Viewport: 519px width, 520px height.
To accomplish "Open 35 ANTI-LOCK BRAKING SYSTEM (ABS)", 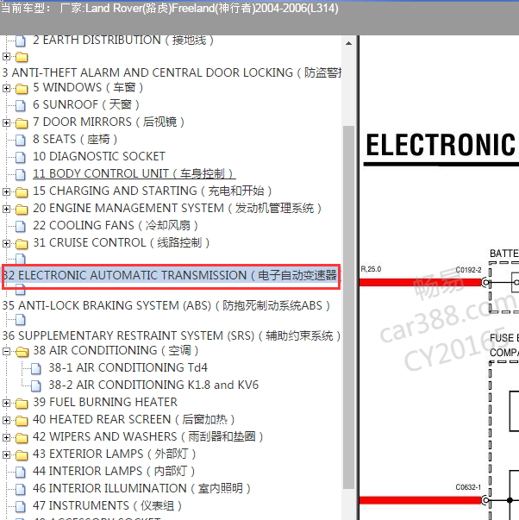I will [166, 306].
